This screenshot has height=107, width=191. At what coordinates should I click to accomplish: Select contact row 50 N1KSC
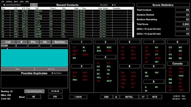(67, 32)
